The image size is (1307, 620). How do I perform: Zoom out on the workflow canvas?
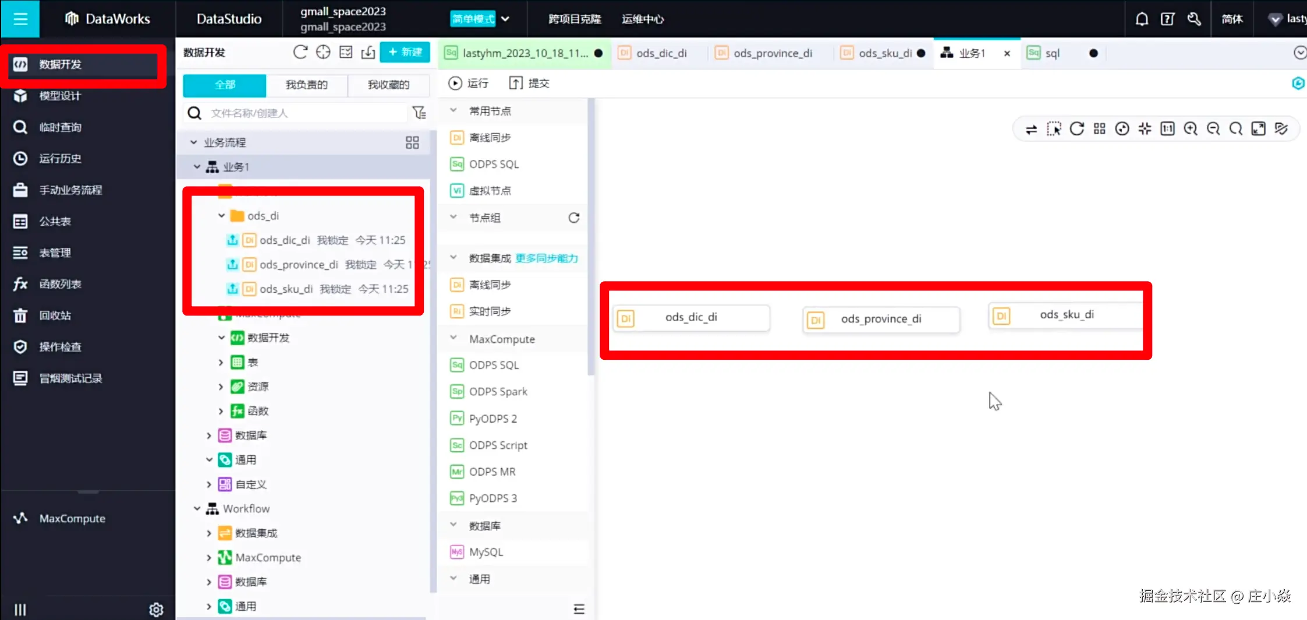pos(1213,129)
